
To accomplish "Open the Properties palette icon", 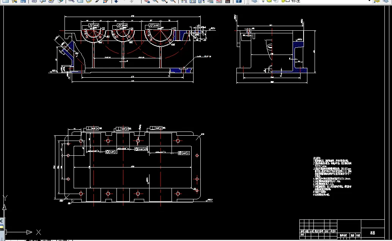I will click(x=184, y=1).
